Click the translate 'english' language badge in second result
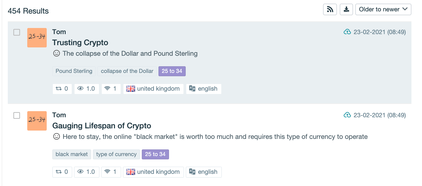Image resolution: width=422 pixels, height=186 pixels. coord(203,172)
